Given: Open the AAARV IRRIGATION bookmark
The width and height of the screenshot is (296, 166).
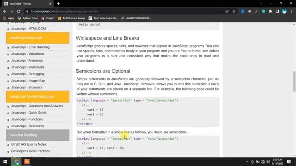Looking at the screenshot, I should tap(136, 18).
